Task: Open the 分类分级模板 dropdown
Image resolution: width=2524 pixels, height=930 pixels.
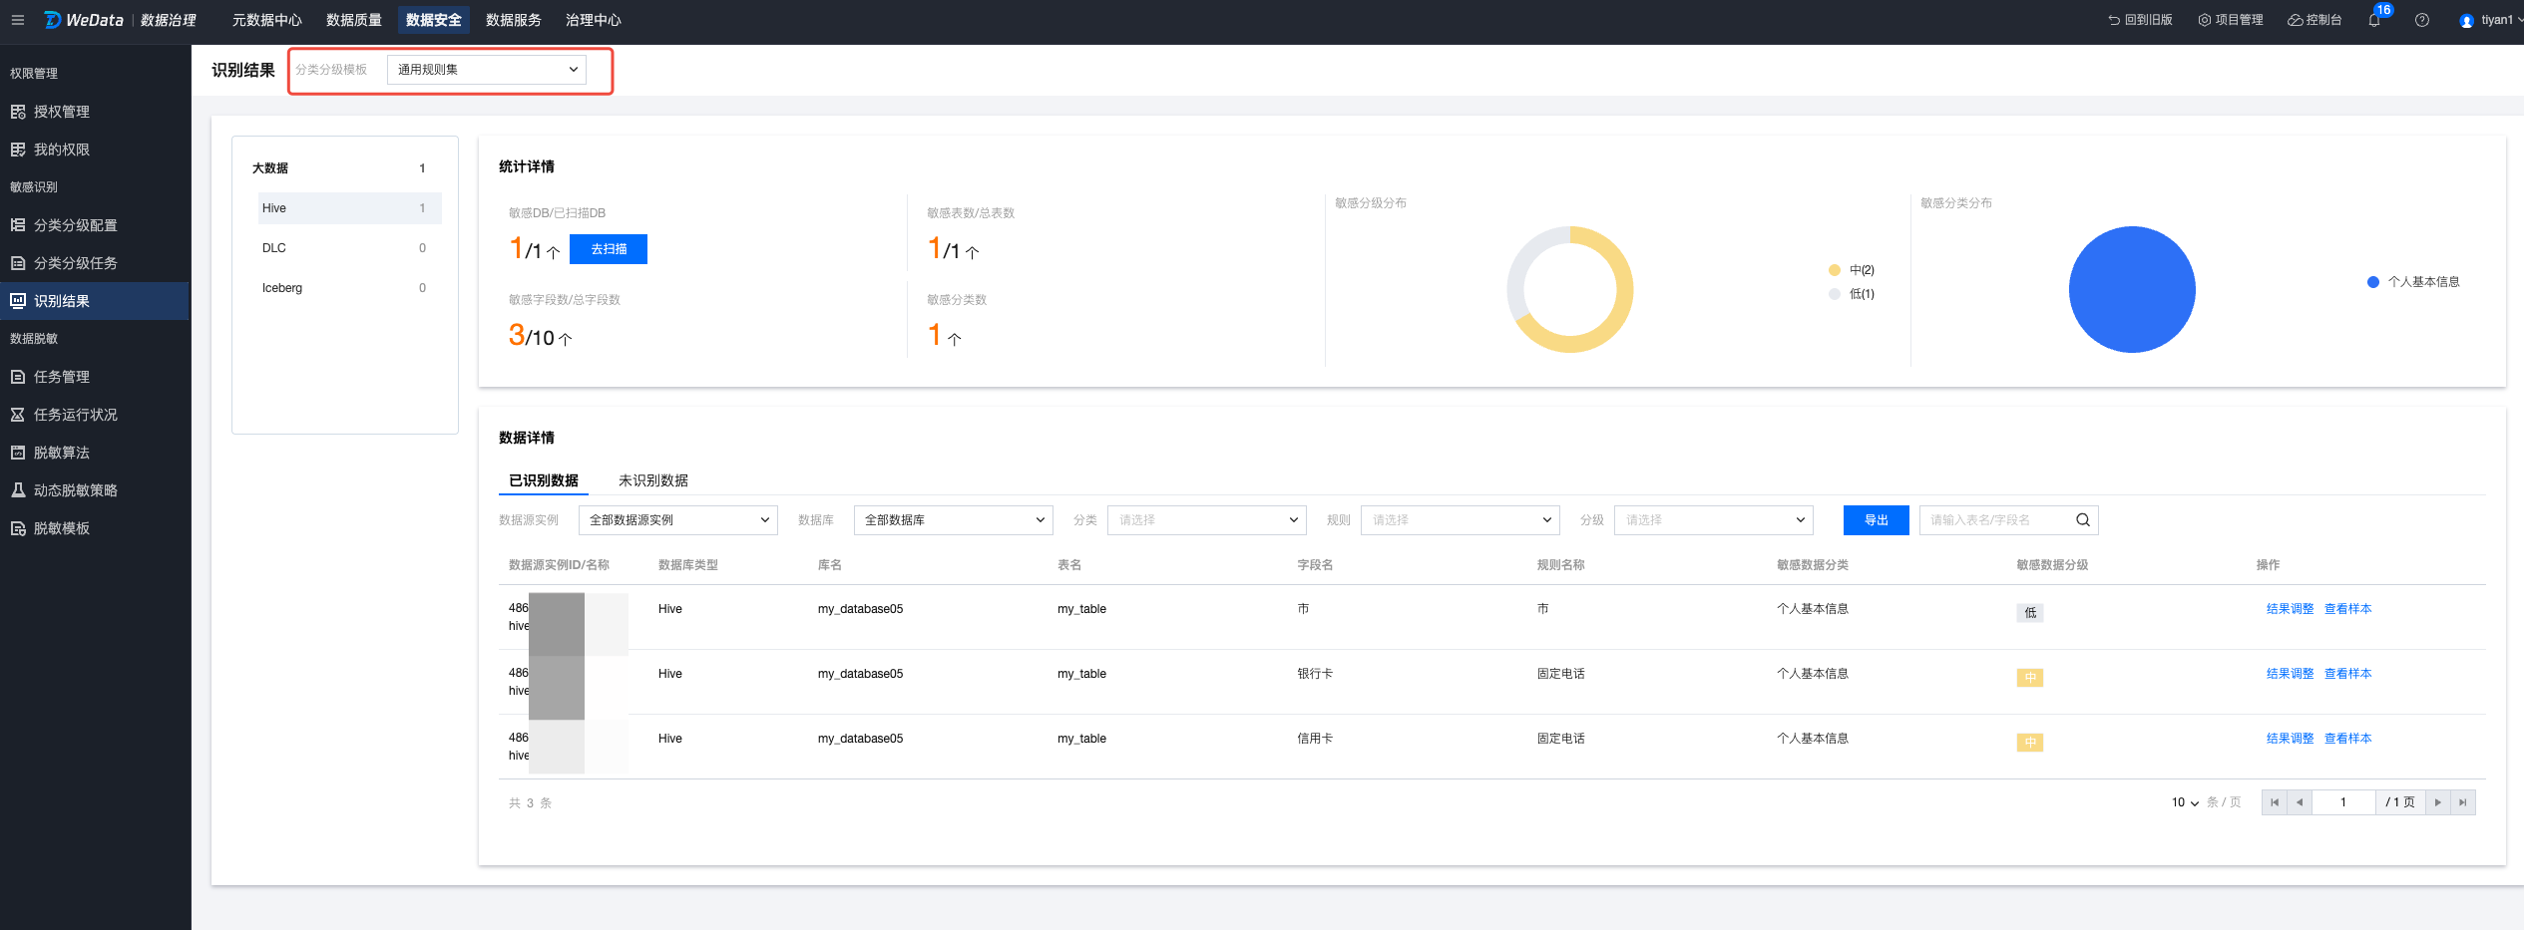Action: 487,70
